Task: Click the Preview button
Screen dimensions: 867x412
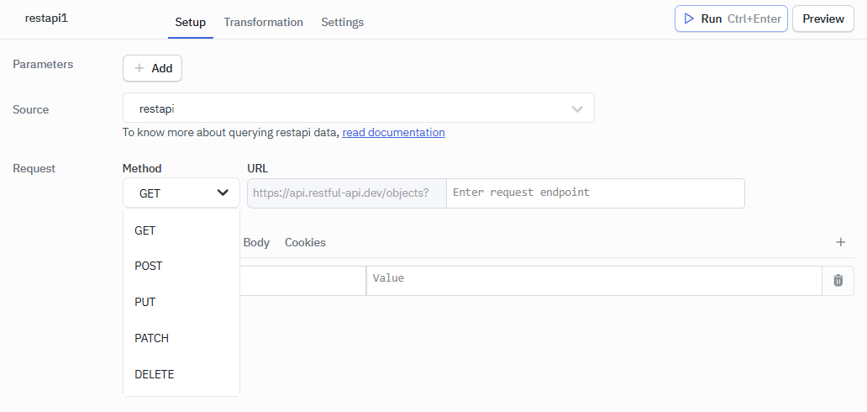Action: [822, 18]
